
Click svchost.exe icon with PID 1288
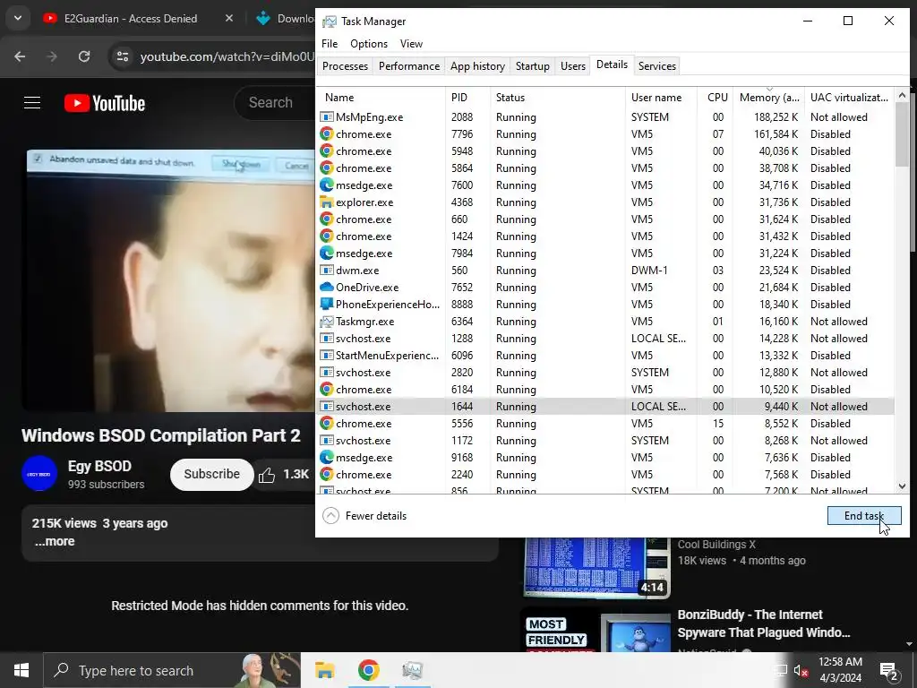[326, 338]
